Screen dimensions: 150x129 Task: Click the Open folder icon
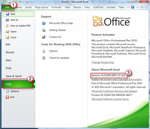(x=7, y=32)
